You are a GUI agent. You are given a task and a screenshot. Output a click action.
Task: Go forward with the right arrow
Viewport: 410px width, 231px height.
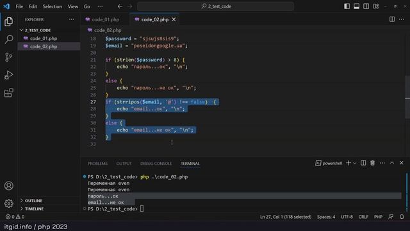[129, 6]
